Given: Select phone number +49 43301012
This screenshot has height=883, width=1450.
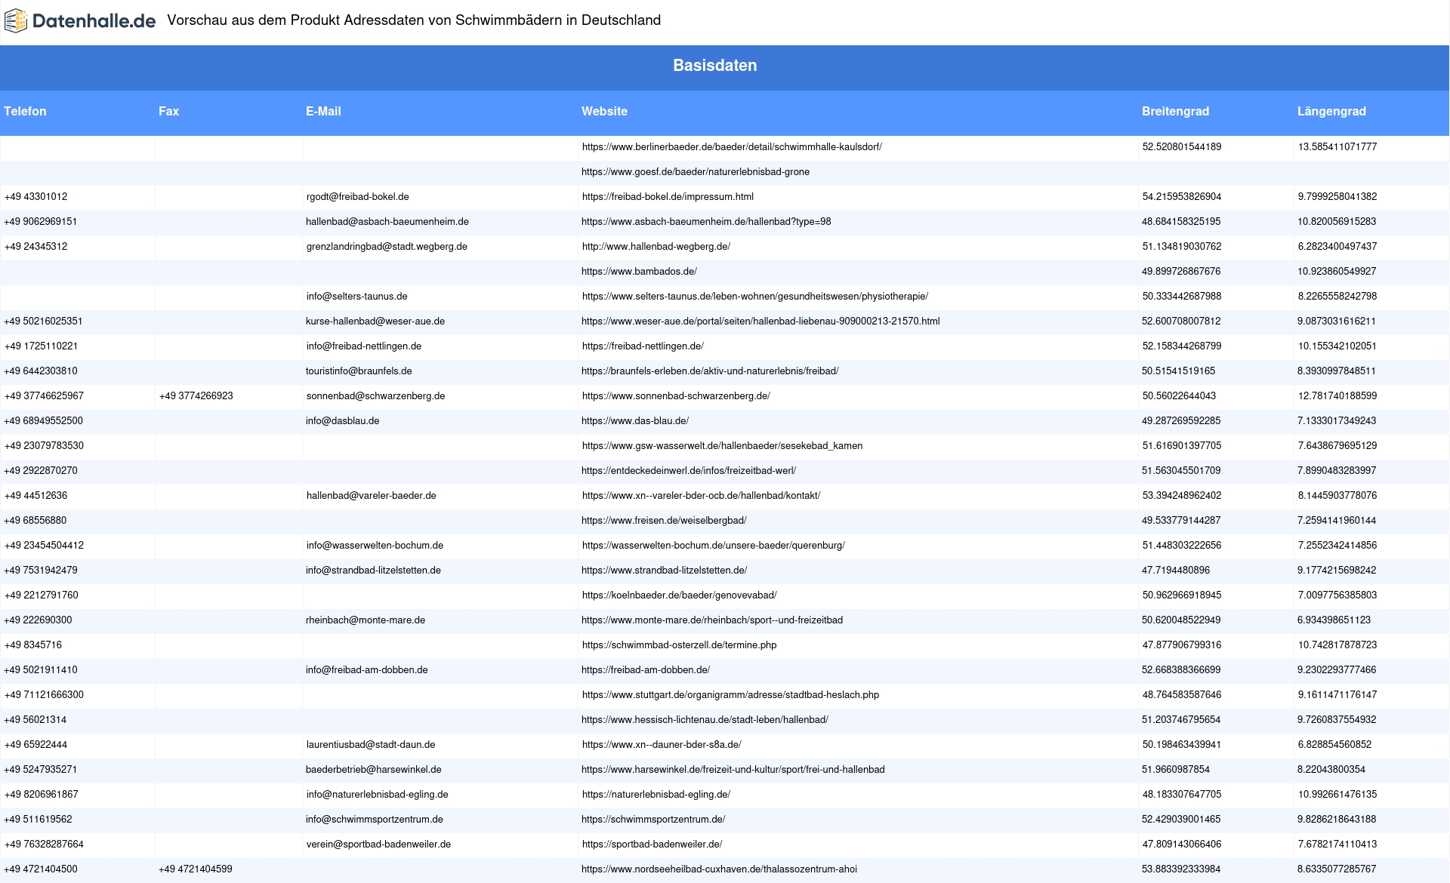Looking at the screenshot, I should pos(36,197).
